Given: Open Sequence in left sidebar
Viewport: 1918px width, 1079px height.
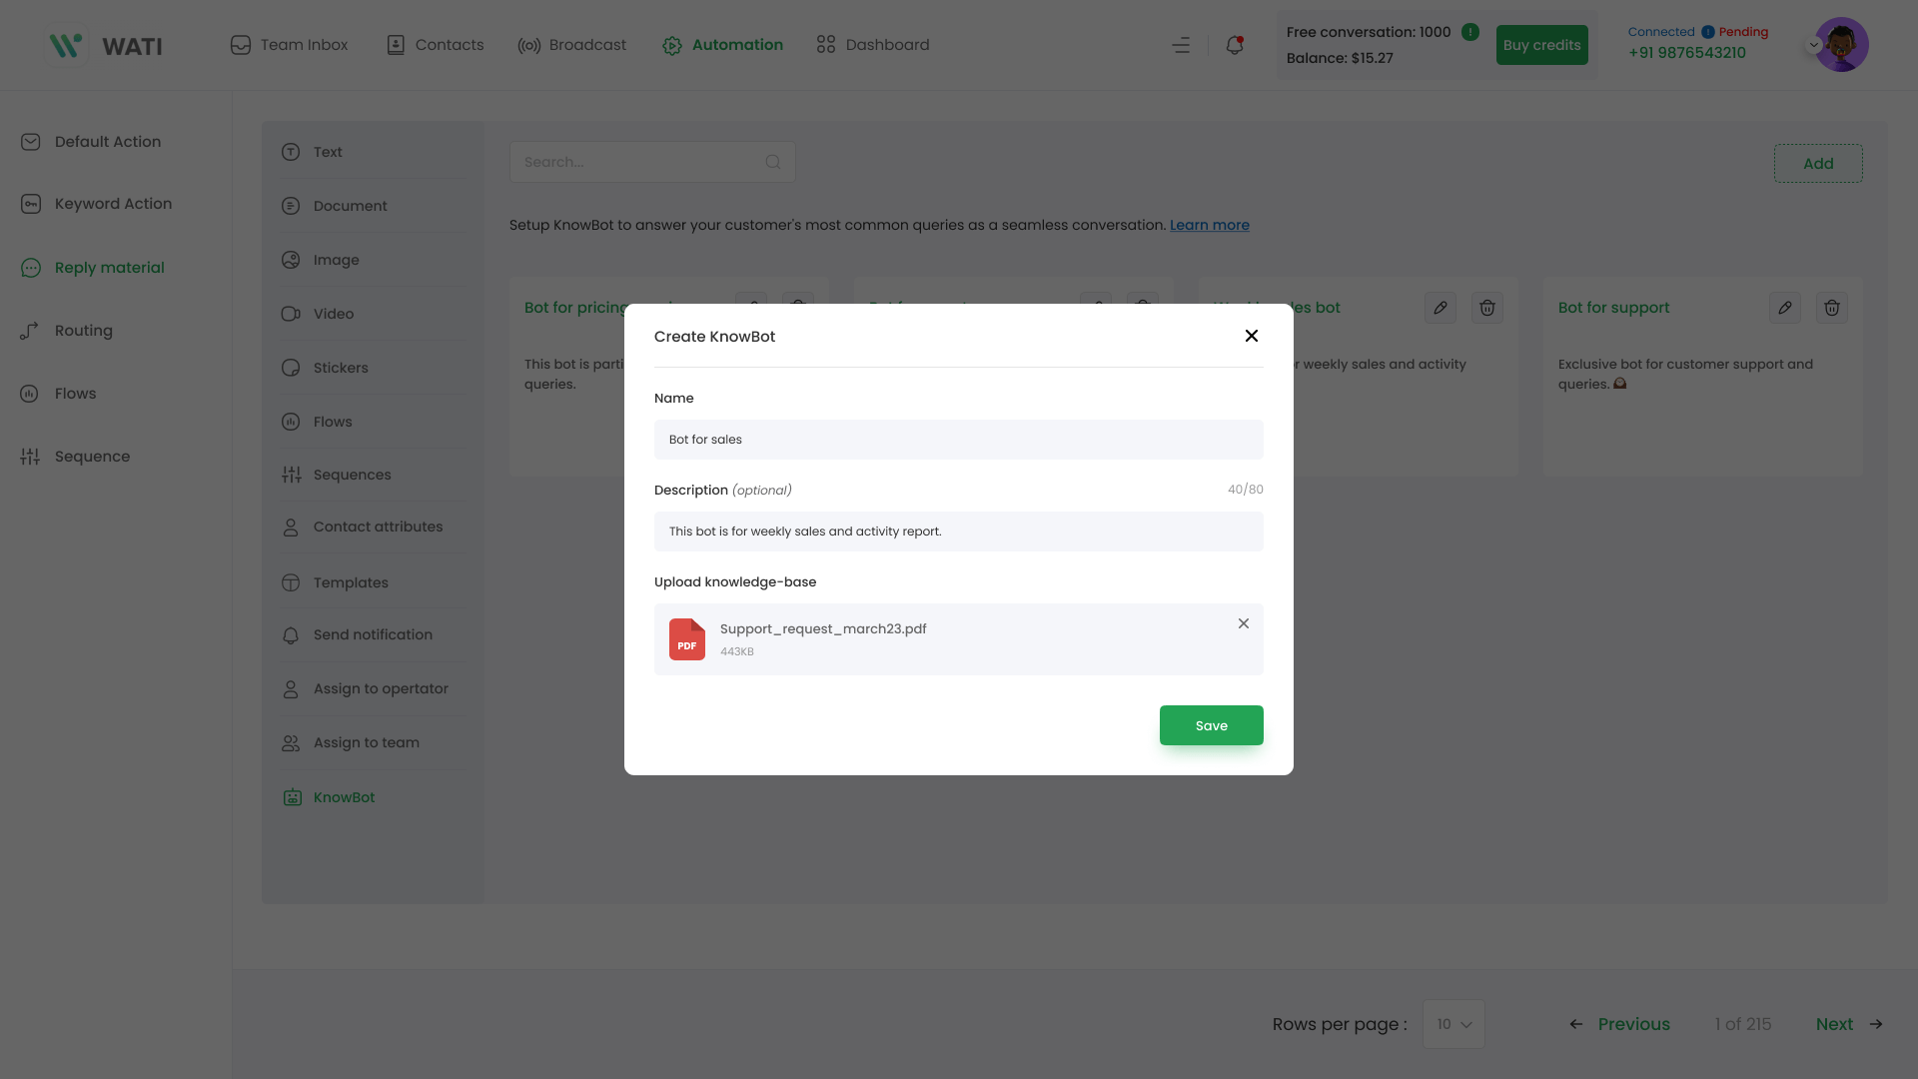Looking at the screenshot, I should click(75, 457).
